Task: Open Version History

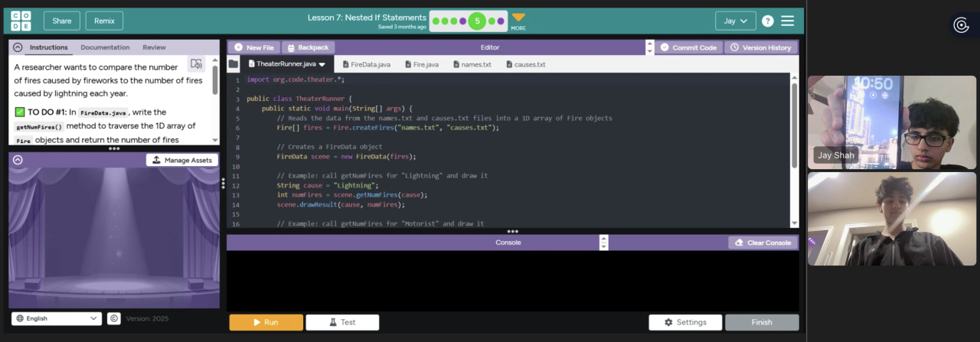Action: (x=760, y=47)
